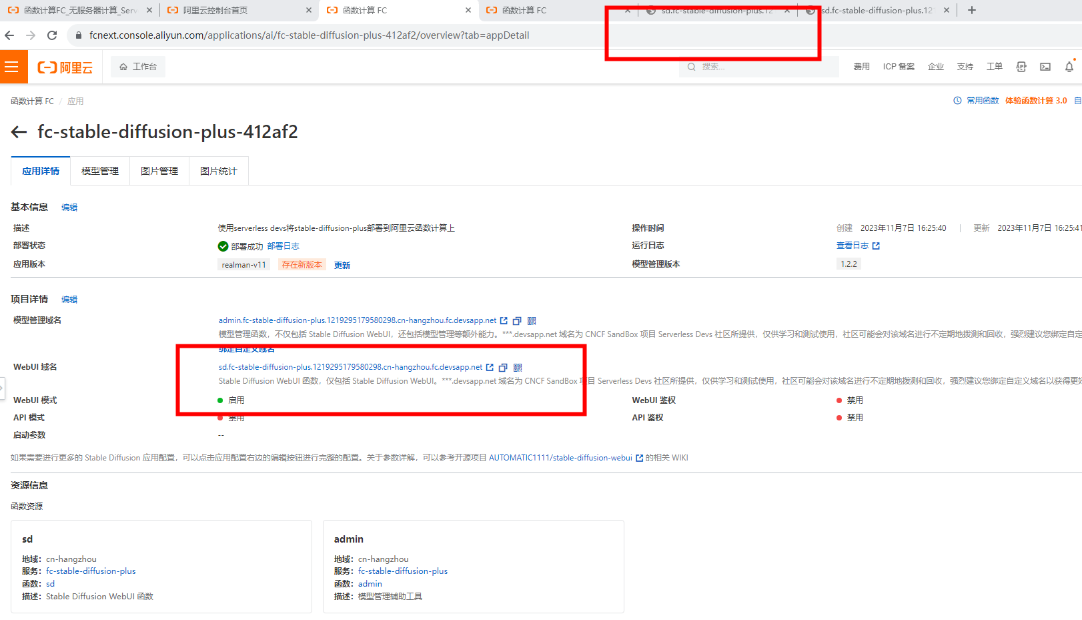Click the 存在新版本 tag
The width and height of the screenshot is (1082, 620).
pos(302,265)
